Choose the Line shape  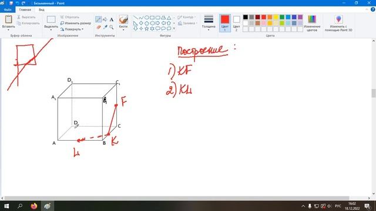pyautogui.click(x=136, y=18)
